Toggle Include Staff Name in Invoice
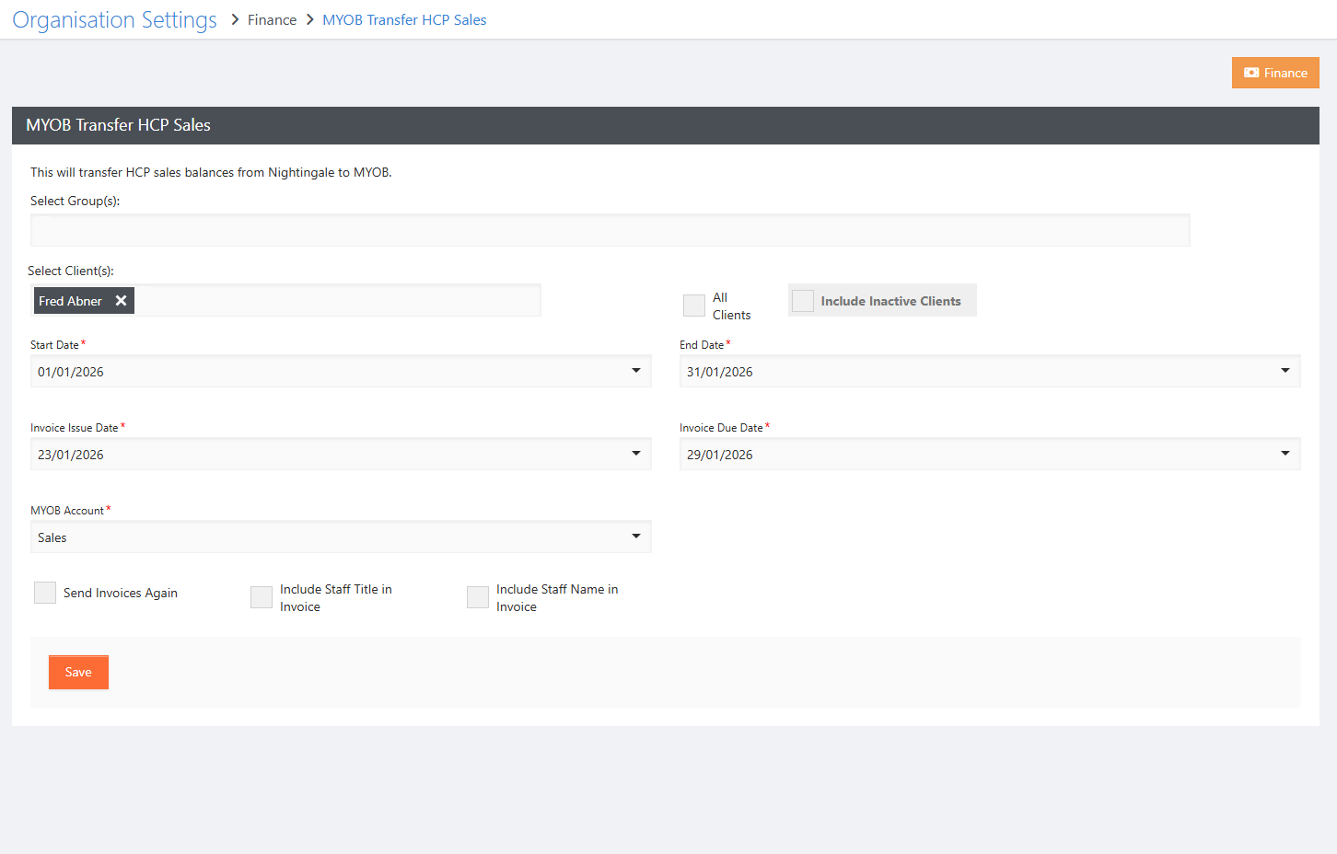 tap(478, 597)
